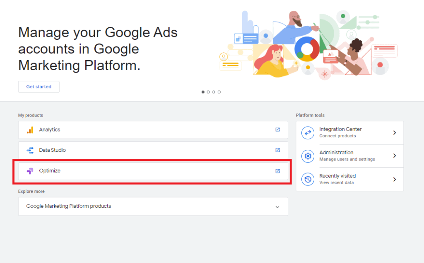The width and height of the screenshot is (424, 263).
Task: Click the Administration title text
Action: point(336,153)
